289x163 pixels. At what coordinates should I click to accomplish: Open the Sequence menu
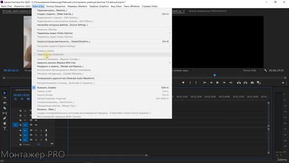point(56,6)
